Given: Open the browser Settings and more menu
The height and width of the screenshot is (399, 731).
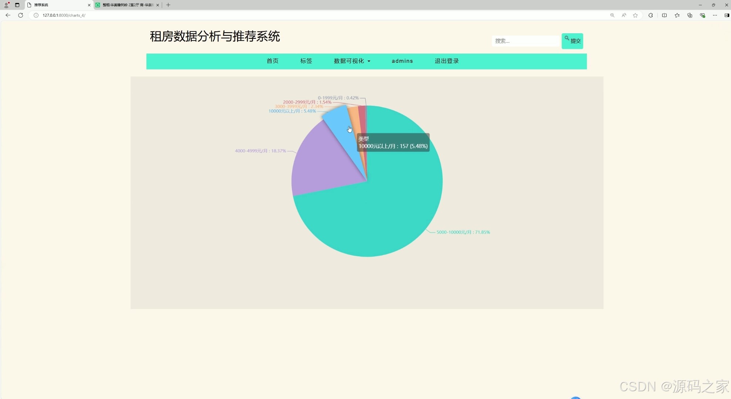Looking at the screenshot, I should [x=715, y=15].
